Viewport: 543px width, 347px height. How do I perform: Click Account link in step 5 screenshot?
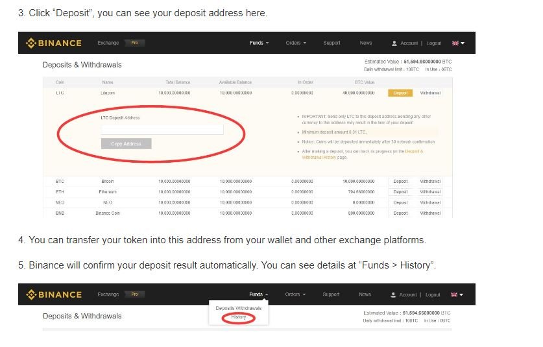point(408,294)
